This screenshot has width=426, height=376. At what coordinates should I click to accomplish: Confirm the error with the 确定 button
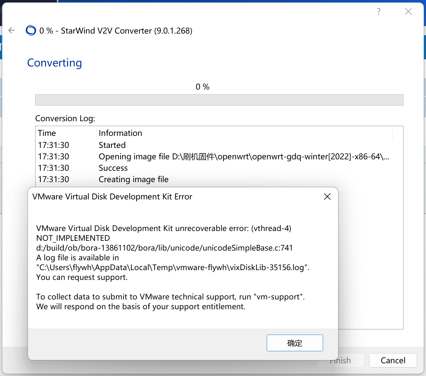pyautogui.click(x=295, y=343)
